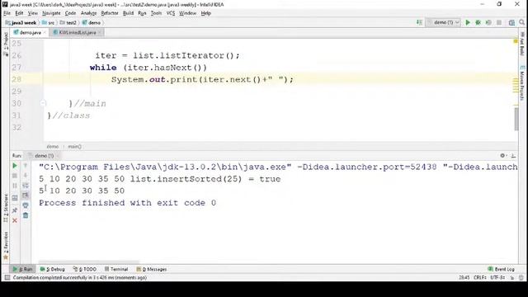Open the Build menu
Screen dimensions: 528x297
pyautogui.click(x=128, y=13)
